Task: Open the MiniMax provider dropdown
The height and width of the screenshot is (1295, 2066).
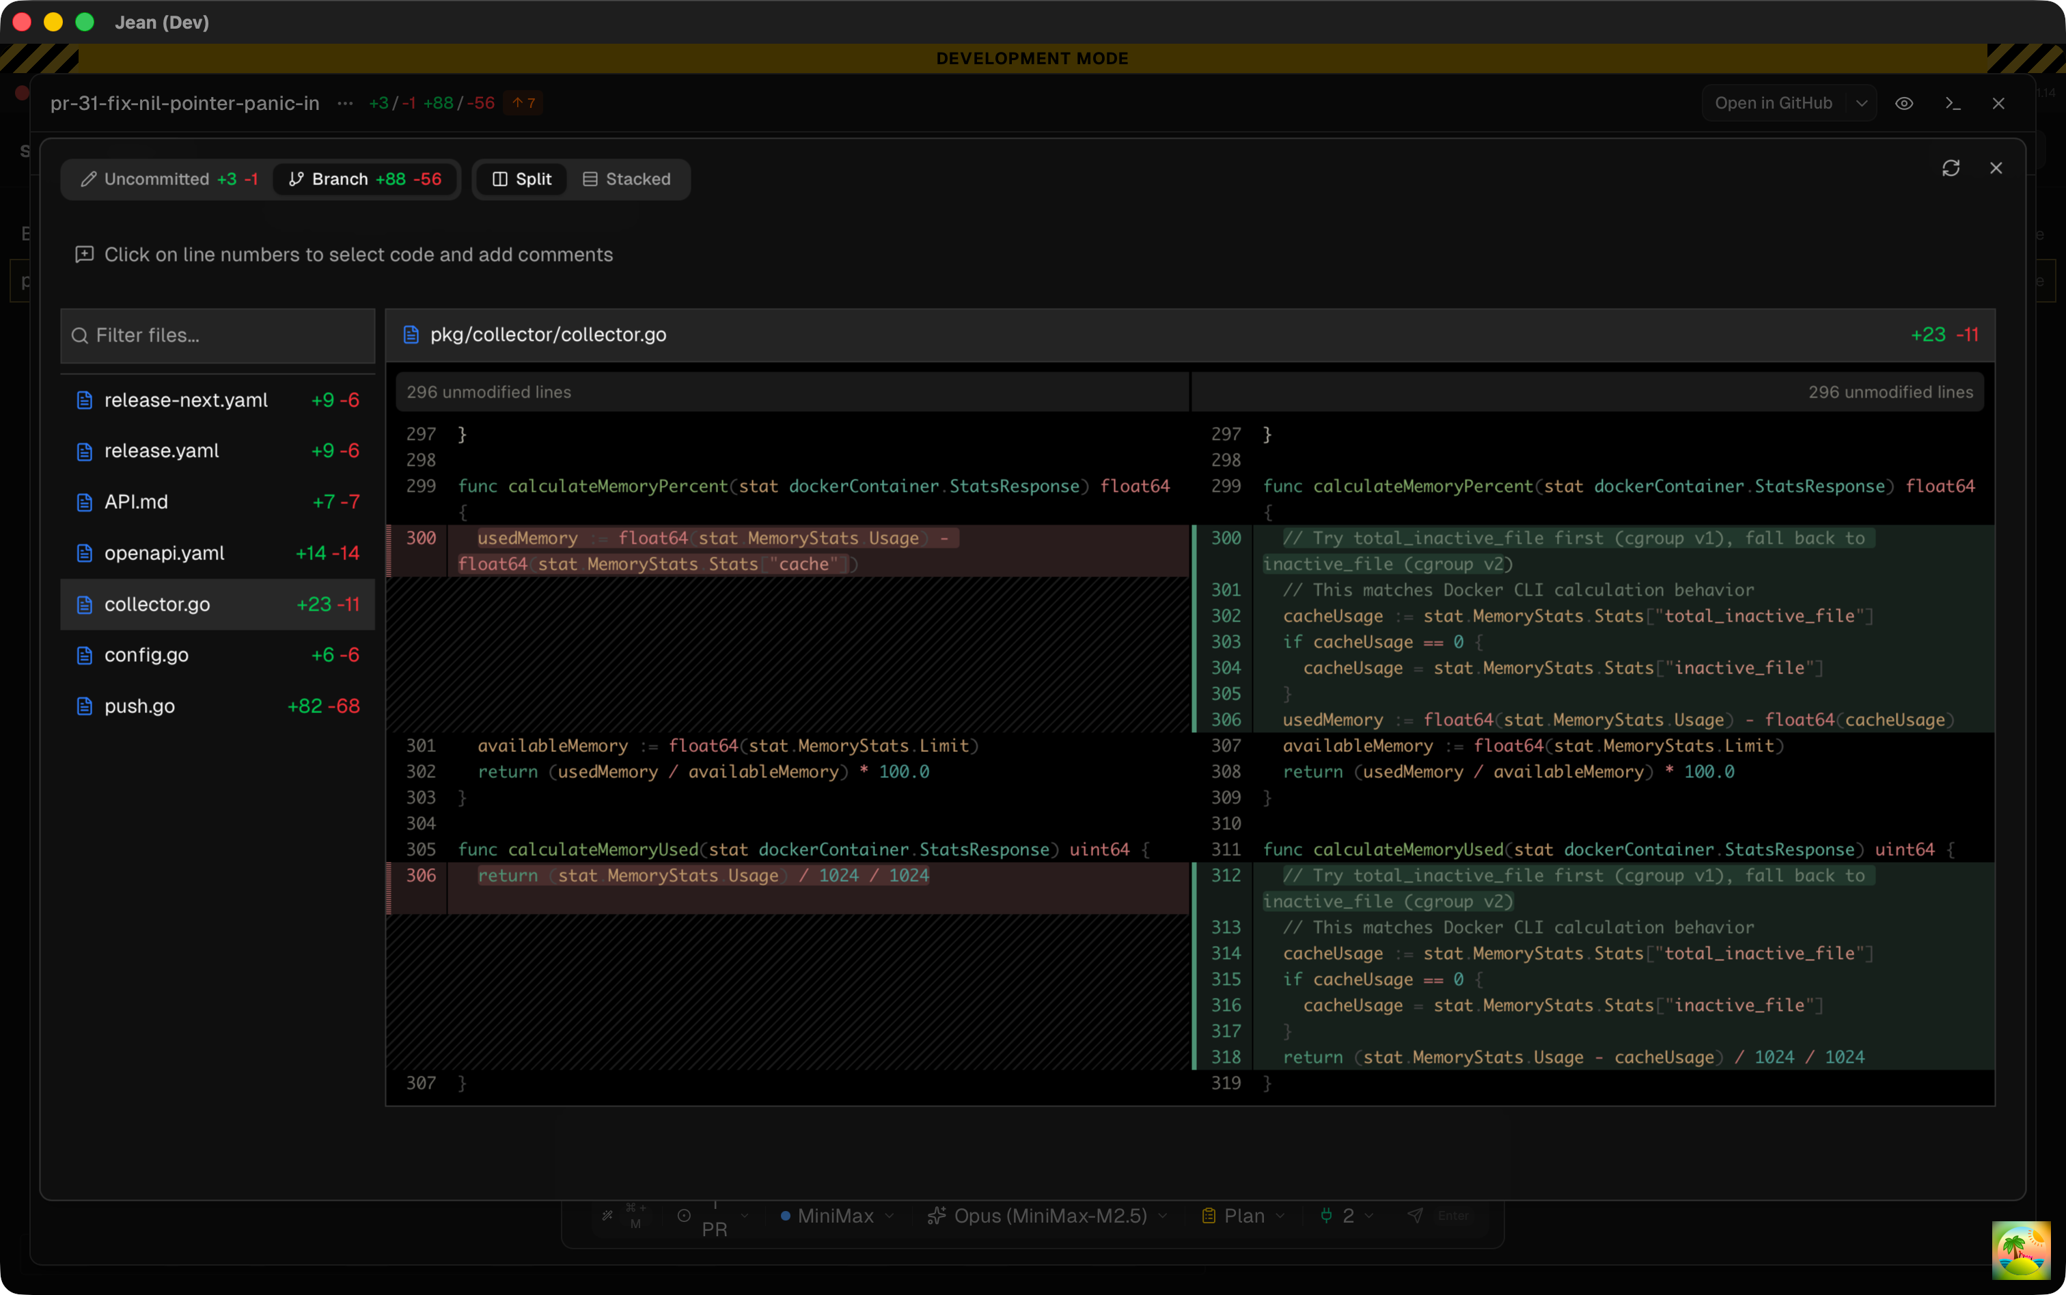Action: (x=836, y=1215)
